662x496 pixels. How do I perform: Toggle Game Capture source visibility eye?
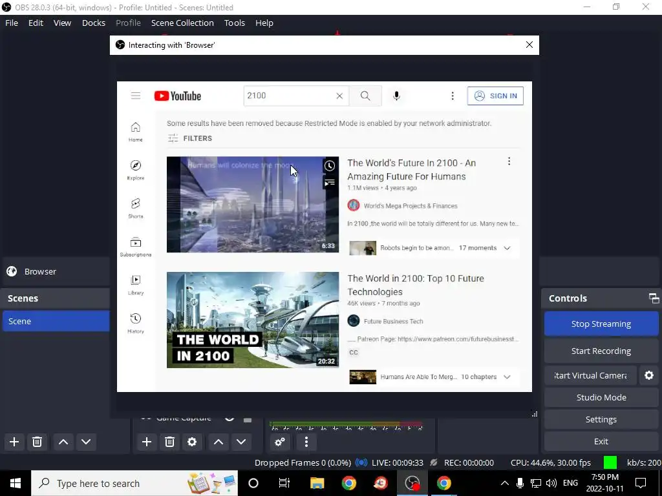230,418
